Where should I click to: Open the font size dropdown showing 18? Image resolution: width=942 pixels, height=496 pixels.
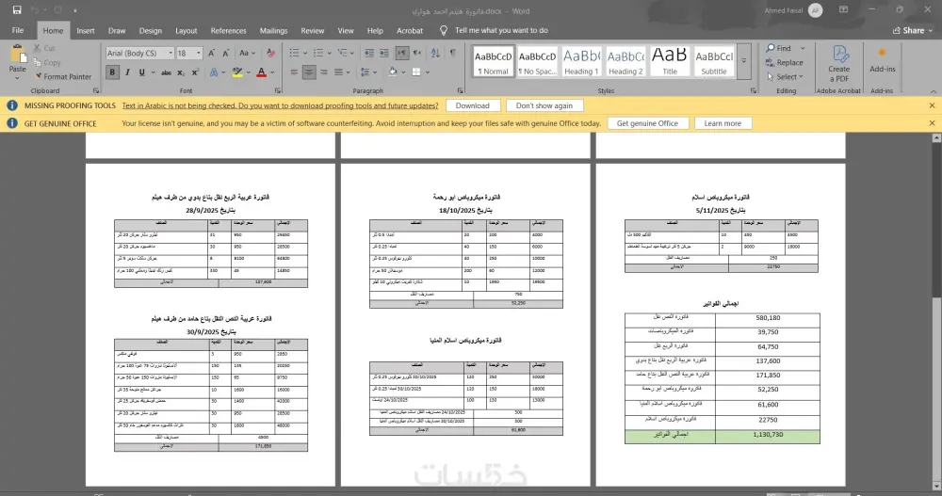point(199,54)
